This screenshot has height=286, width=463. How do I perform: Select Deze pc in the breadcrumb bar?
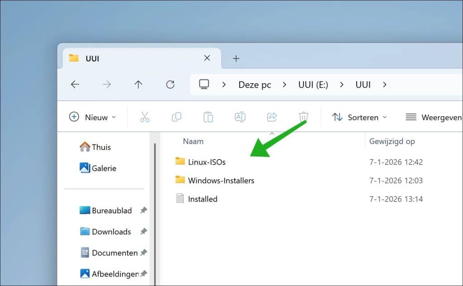pyautogui.click(x=255, y=84)
